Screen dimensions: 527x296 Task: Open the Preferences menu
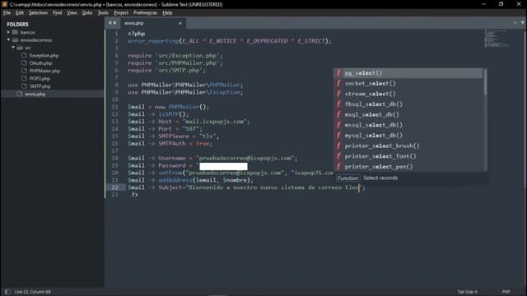145,13
